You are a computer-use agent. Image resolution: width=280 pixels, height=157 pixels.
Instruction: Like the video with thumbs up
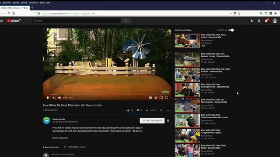pyautogui.click(x=129, y=110)
